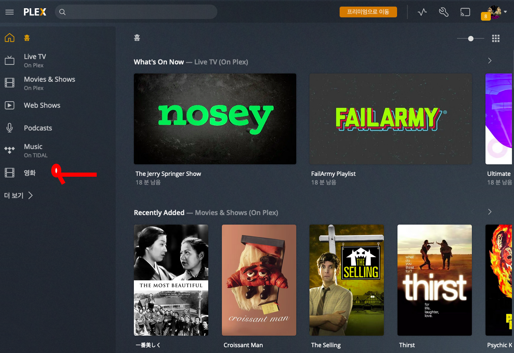Open the What's On Now heading
The image size is (514, 353).
[159, 62]
